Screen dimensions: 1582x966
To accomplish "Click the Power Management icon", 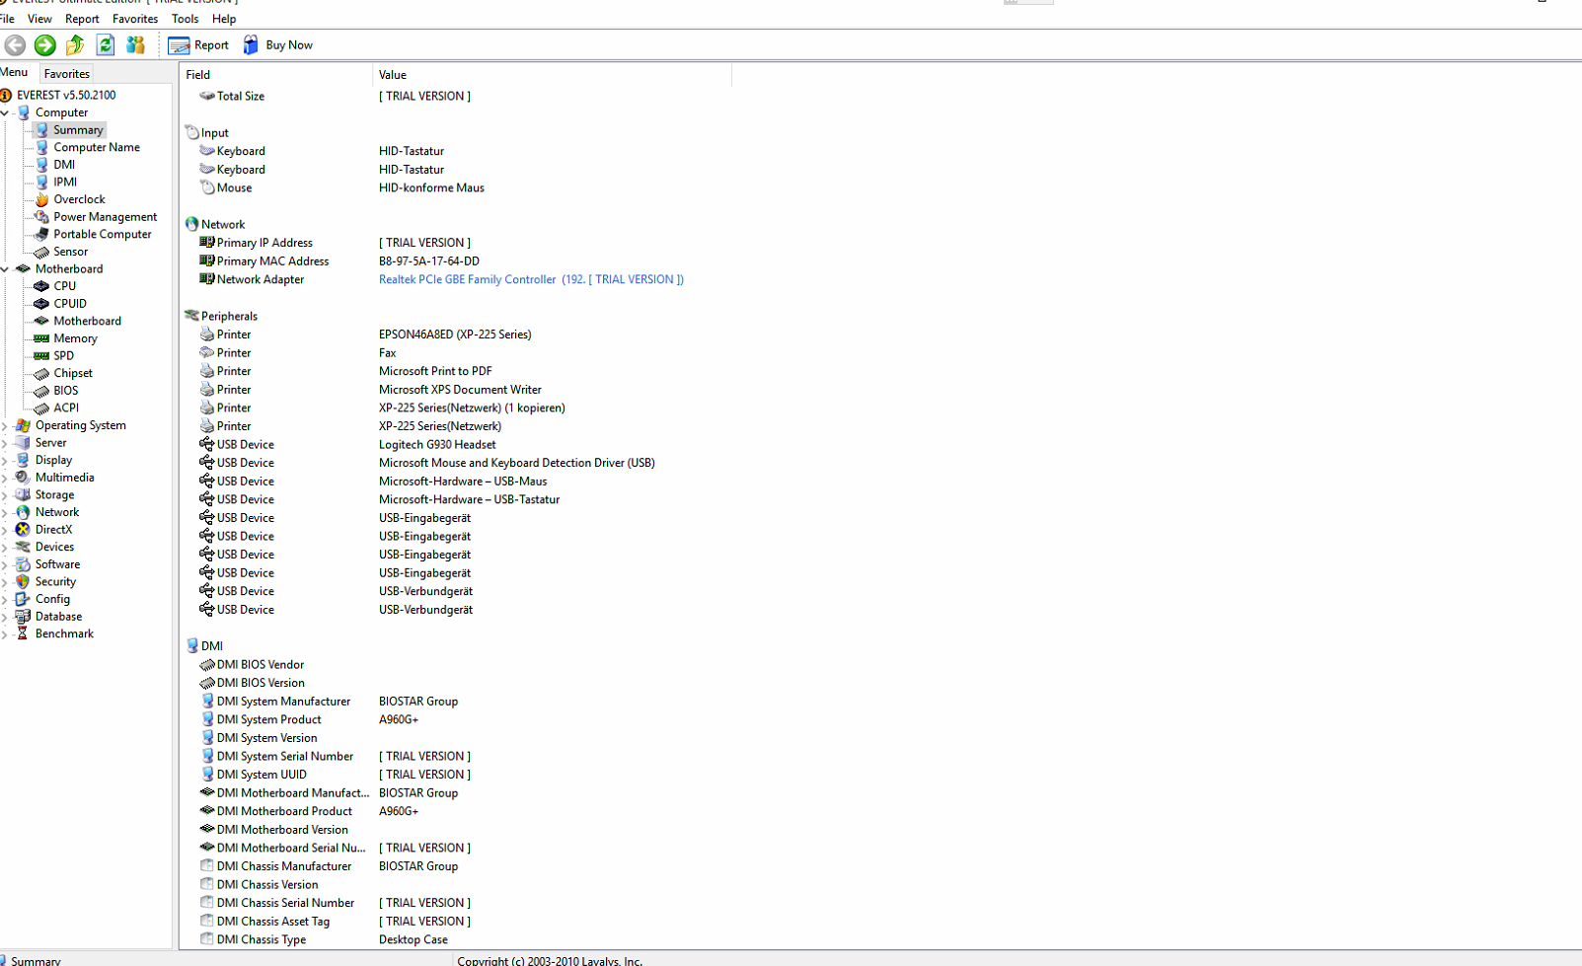I will [x=41, y=217].
